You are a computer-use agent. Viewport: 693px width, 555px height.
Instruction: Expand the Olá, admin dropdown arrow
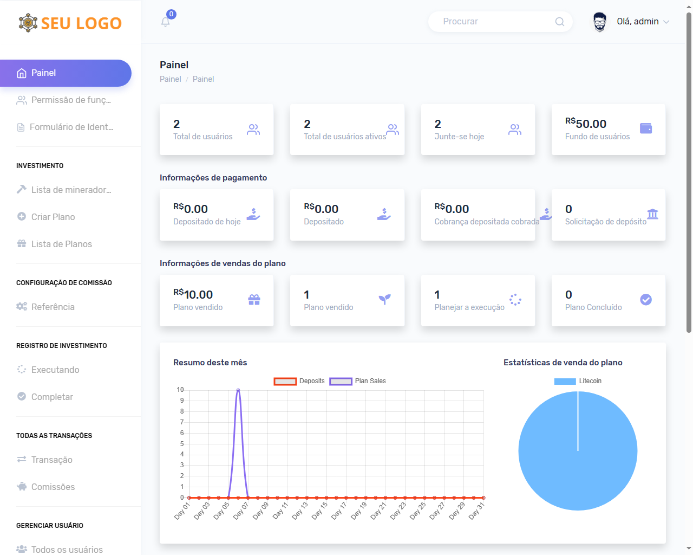(x=666, y=22)
